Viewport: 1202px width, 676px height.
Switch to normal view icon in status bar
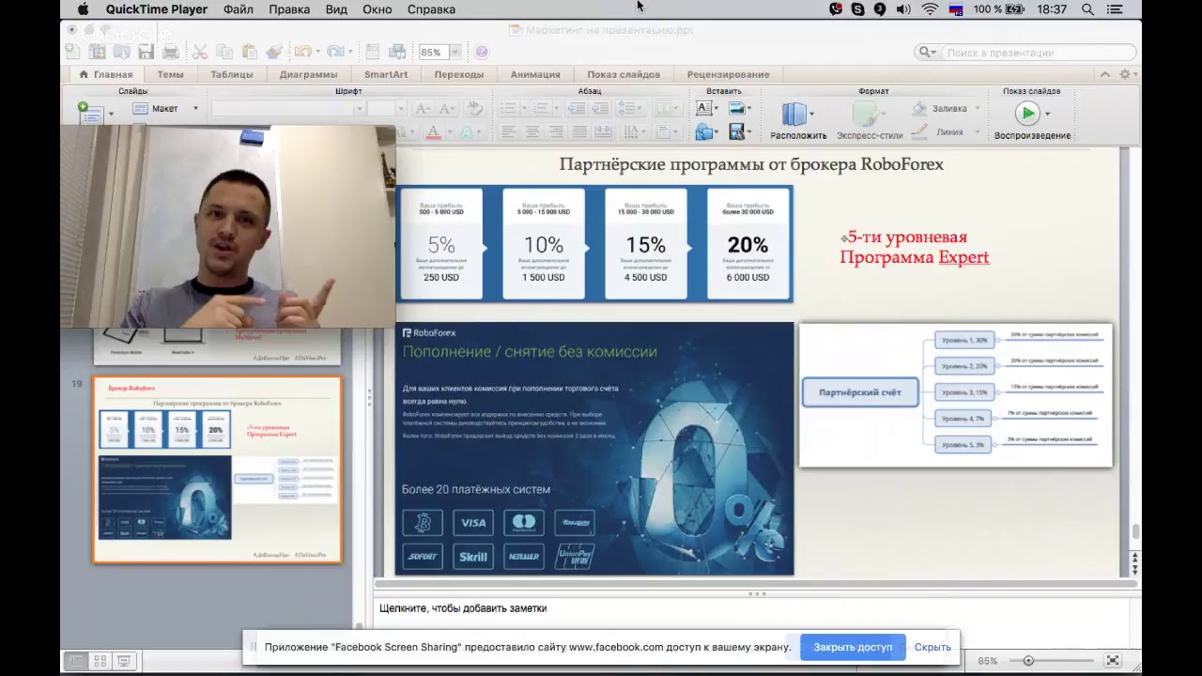pos(77,661)
